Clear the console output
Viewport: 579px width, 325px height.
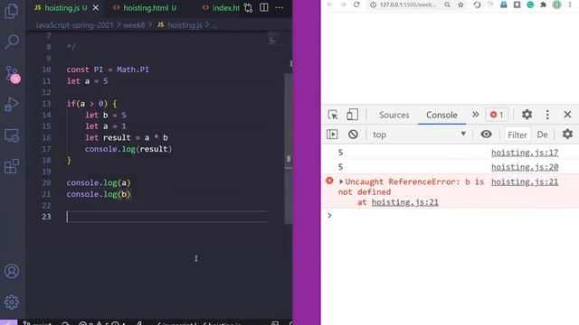353,135
